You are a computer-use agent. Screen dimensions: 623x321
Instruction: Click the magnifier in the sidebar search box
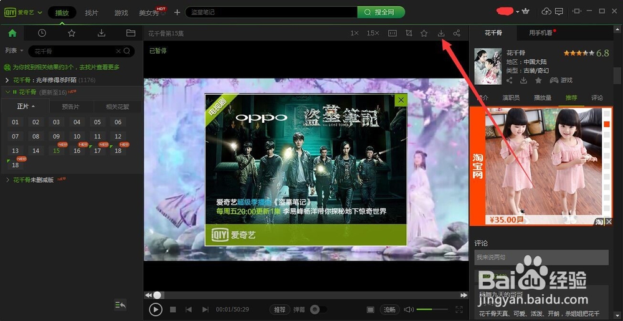[x=126, y=51]
